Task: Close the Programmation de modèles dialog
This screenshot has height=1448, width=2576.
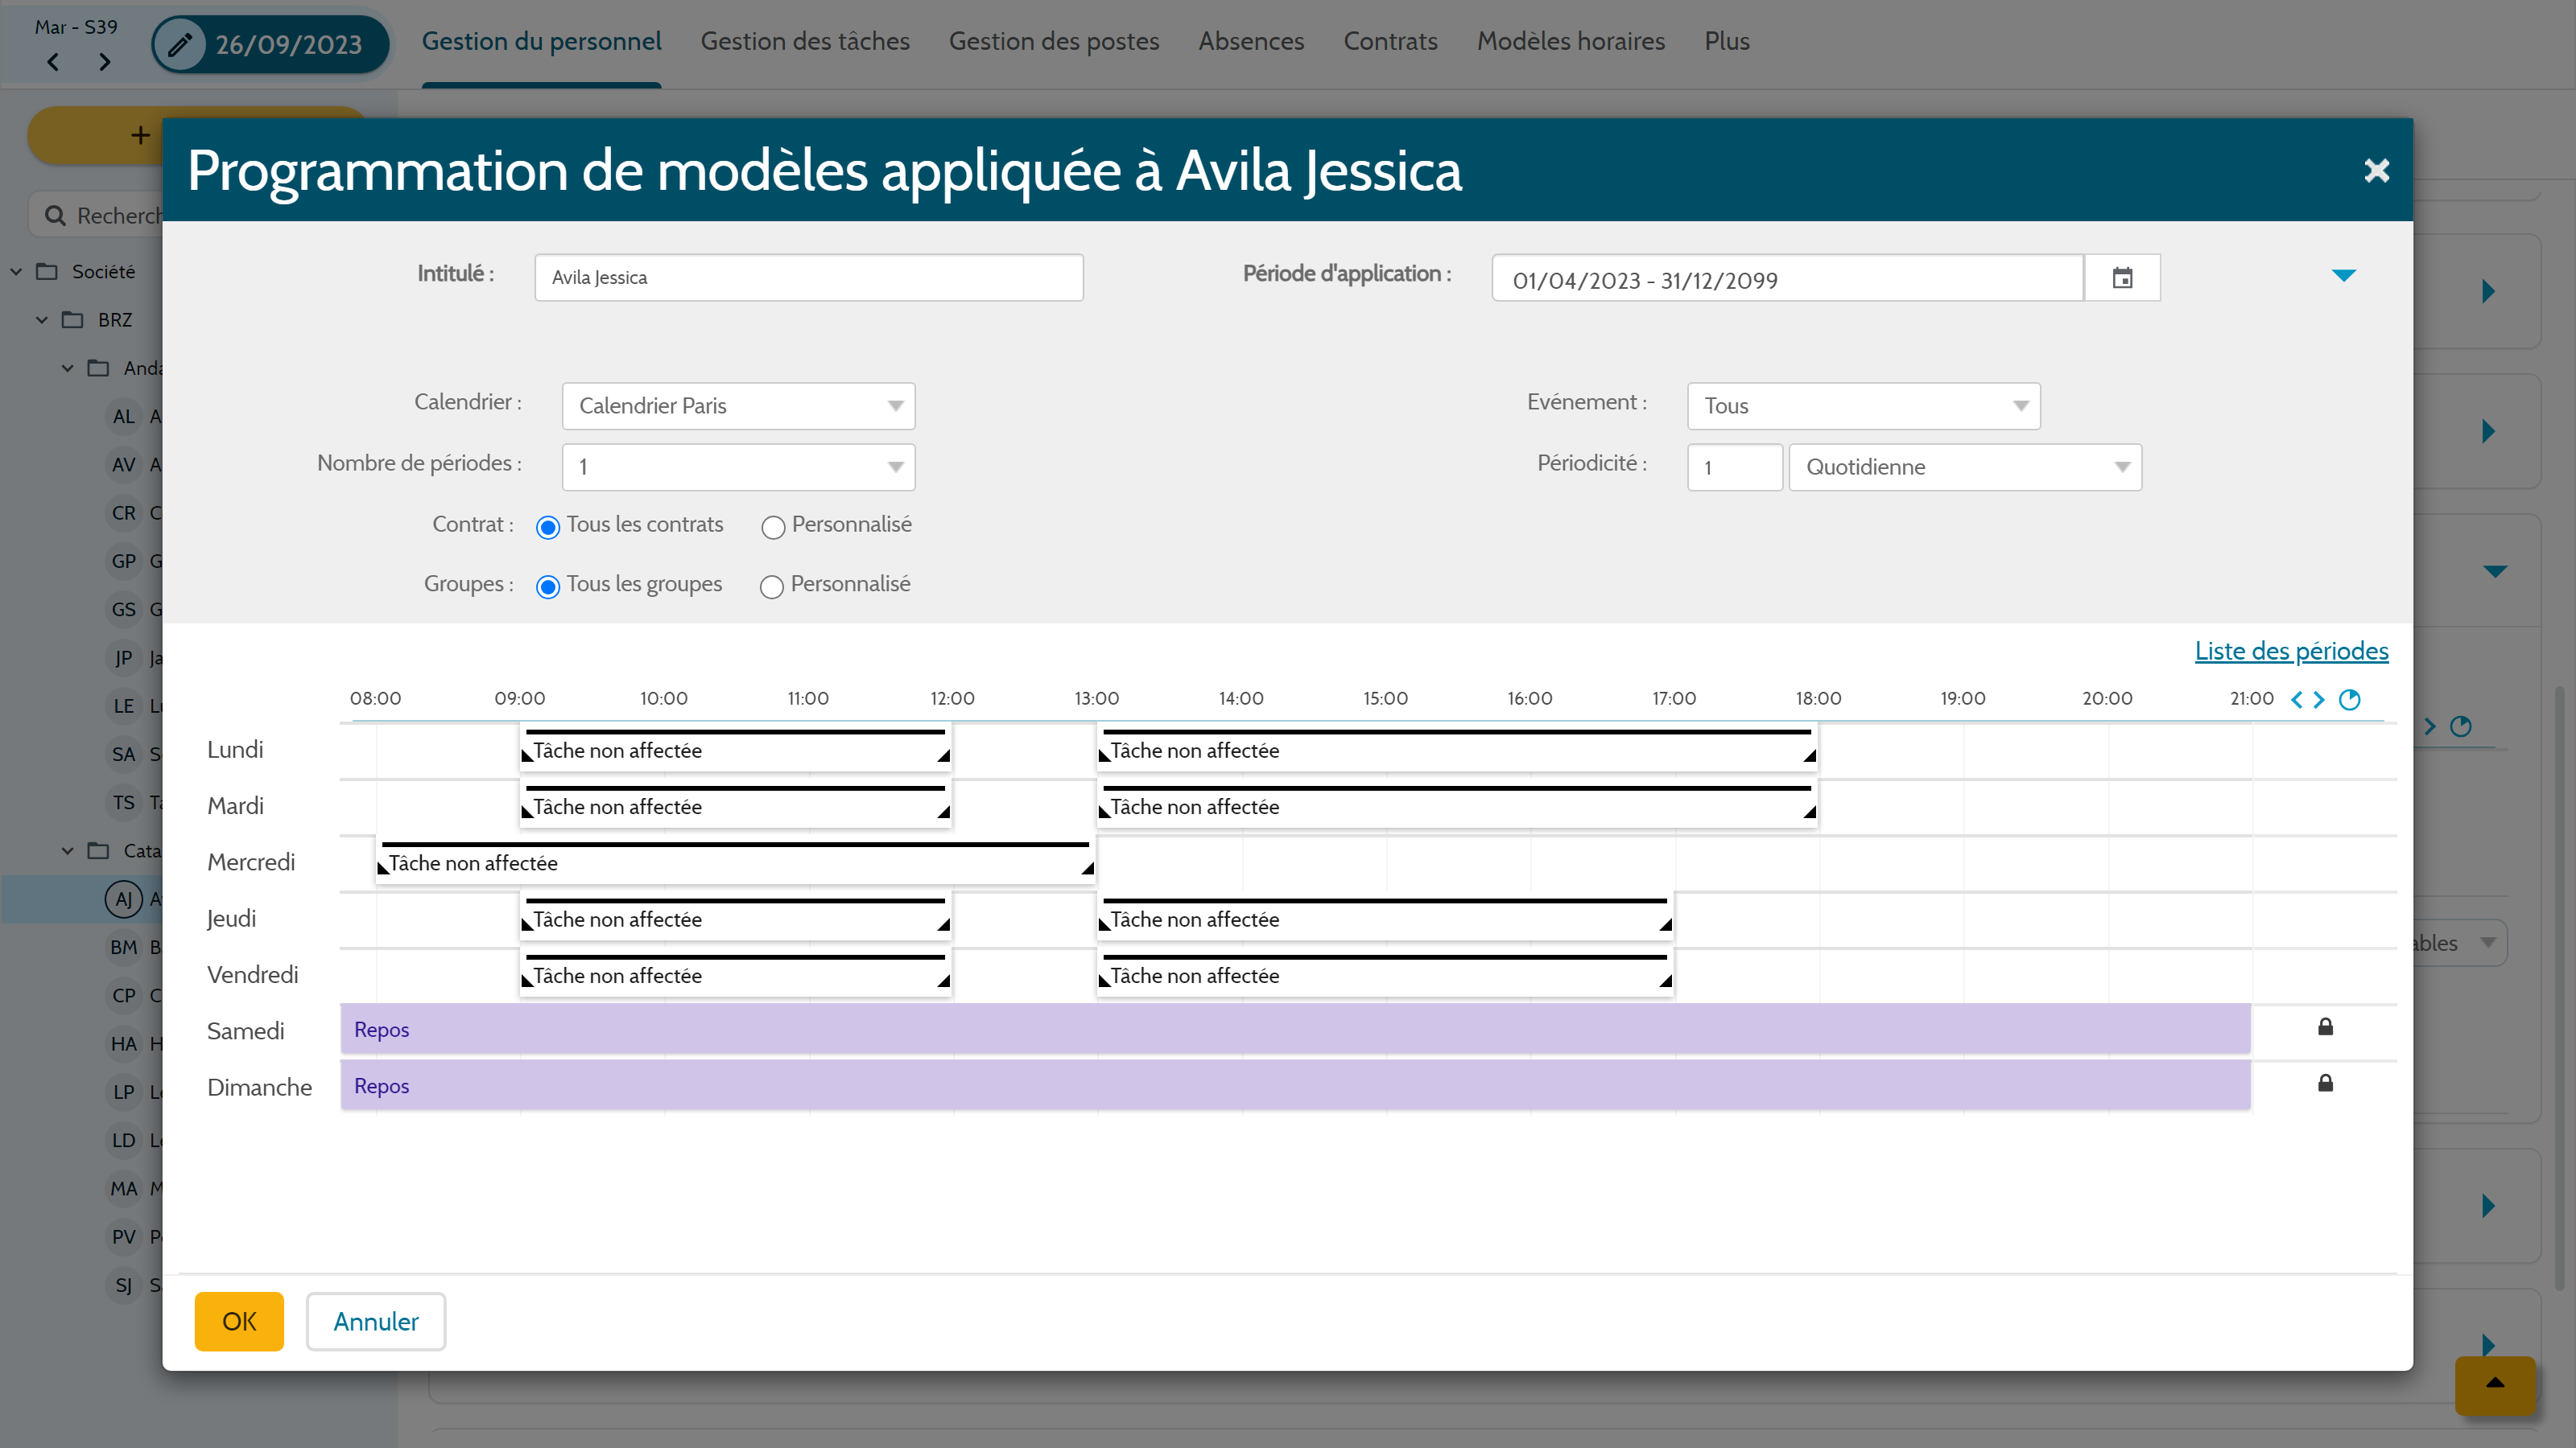Action: pyautogui.click(x=2376, y=171)
